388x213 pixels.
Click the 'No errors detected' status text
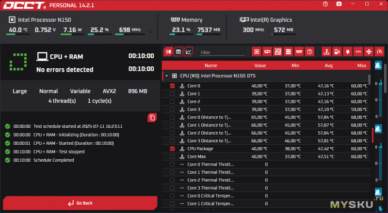[65, 70]
